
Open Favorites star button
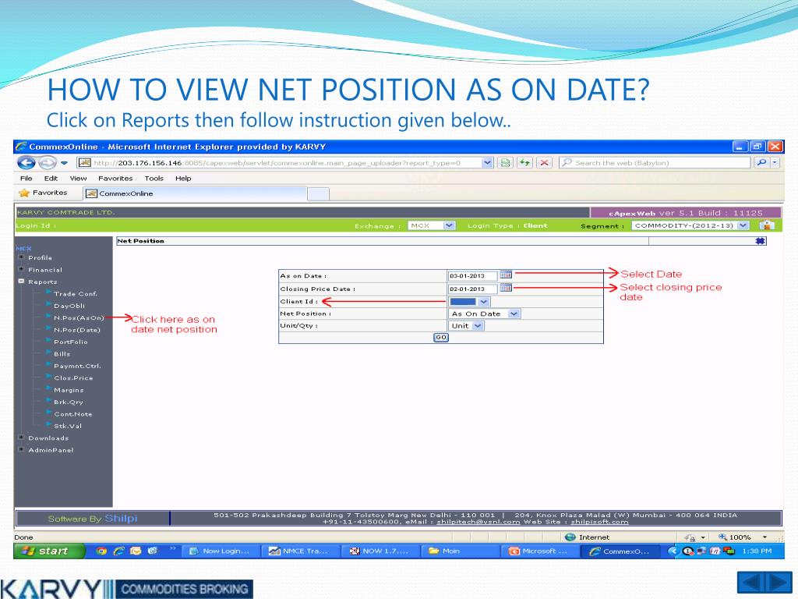43,193
